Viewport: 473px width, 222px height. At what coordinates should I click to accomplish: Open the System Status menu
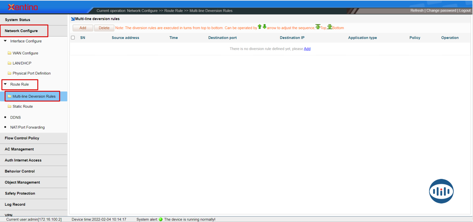(x=17, y=20)
